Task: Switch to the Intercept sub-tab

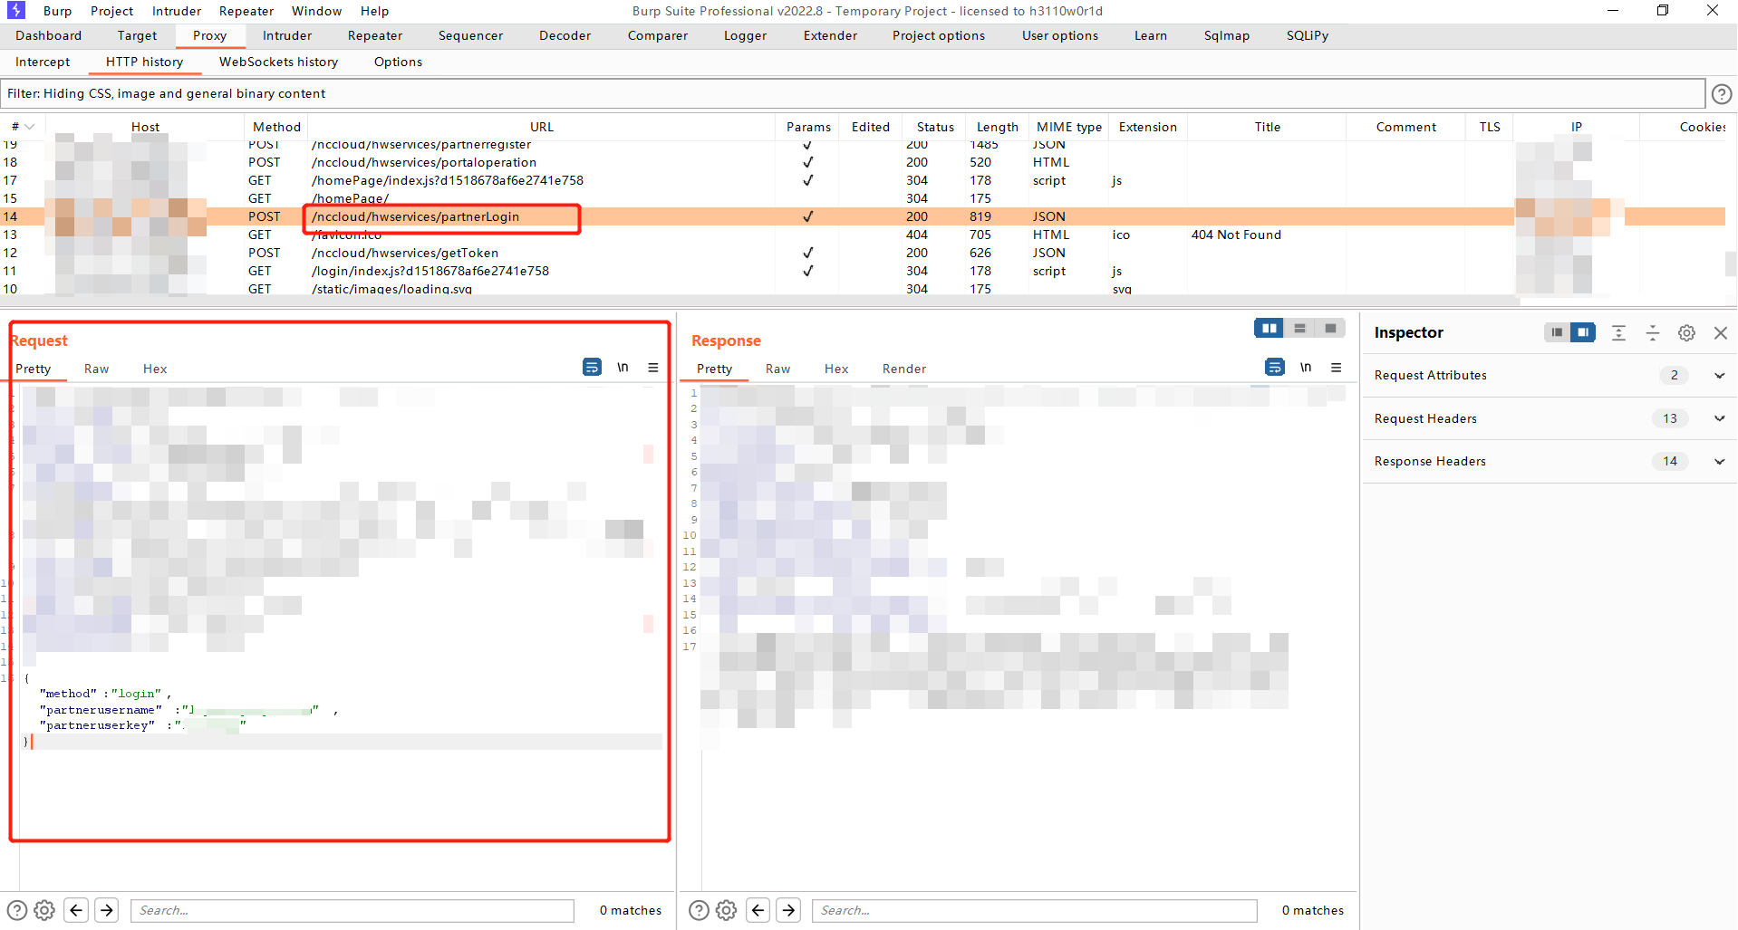Action: click(43, 62)
